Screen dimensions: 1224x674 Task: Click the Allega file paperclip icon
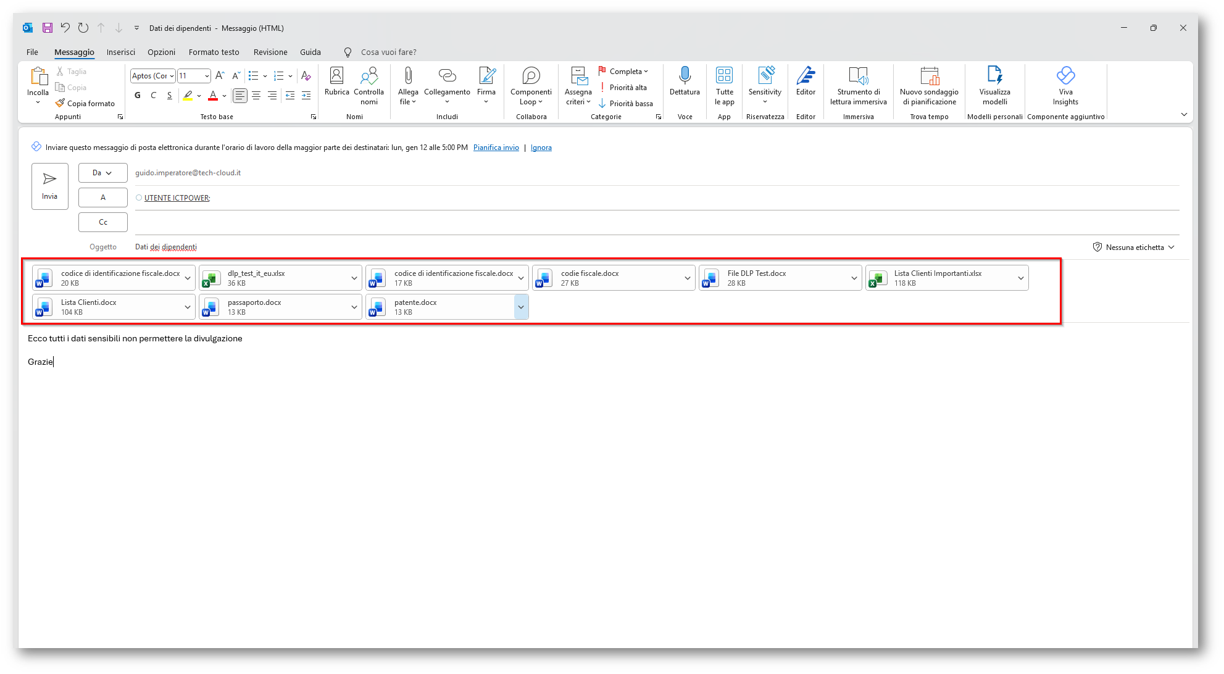[x=407, y=77]
